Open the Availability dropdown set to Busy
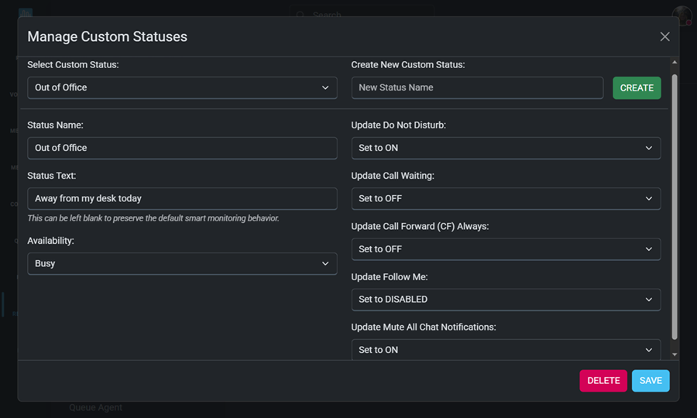Image resolution: width=697 pixels, height=418 pixels. click(x=182, y=263)
